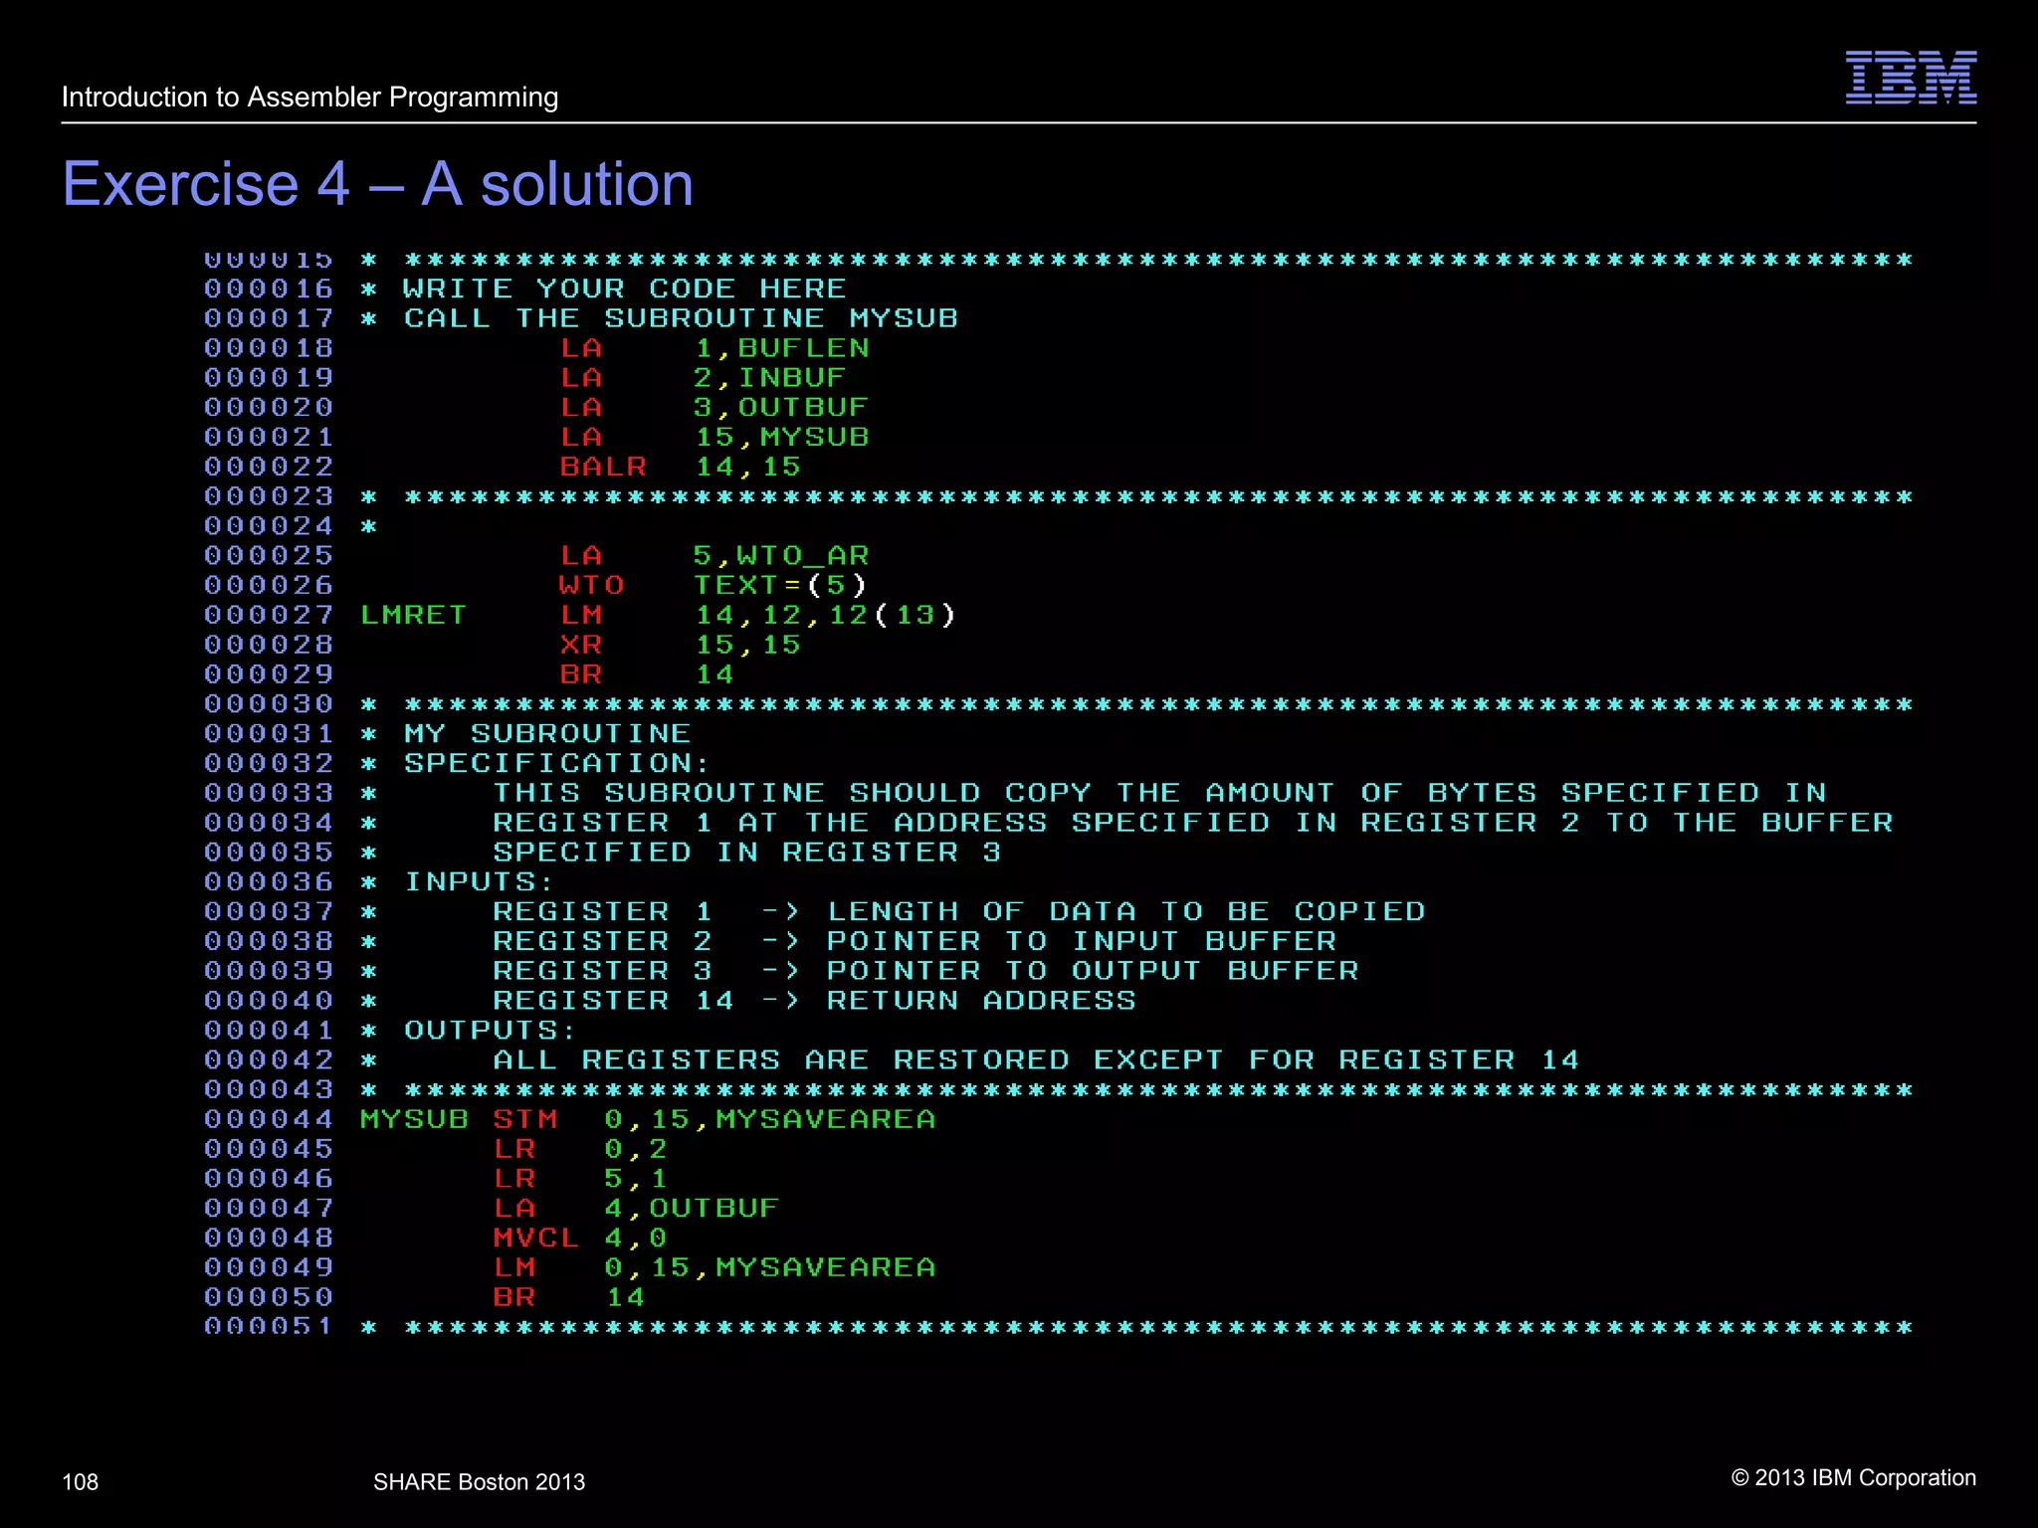The image size is (2038, 1528).
Task: Click the 'INPUTS:' comment
Action: [480, 881]
